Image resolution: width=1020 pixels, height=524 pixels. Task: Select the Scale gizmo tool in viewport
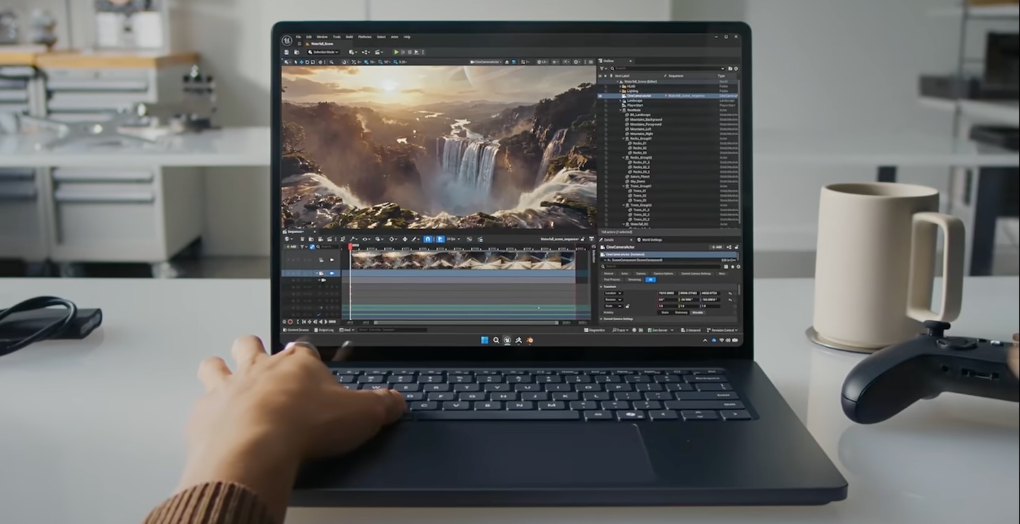[x=313, y=62]
